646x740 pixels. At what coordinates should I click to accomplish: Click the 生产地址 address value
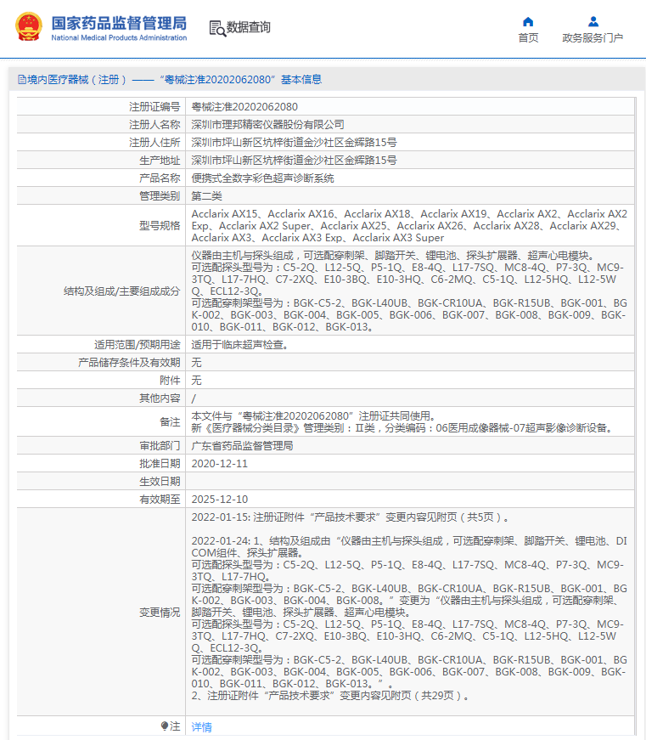[x=294, y=161]
